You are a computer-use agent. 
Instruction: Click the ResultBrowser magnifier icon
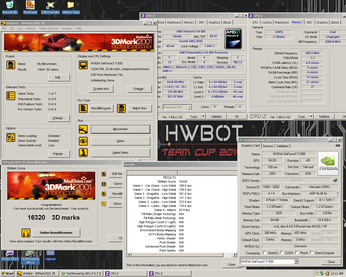[x=83, y=108]
